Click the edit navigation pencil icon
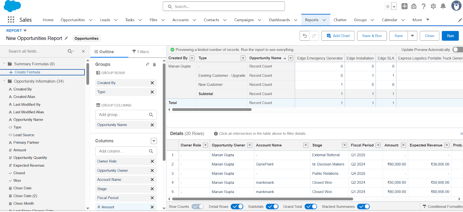Screen dimensions: 463x212 click(460, 20)
